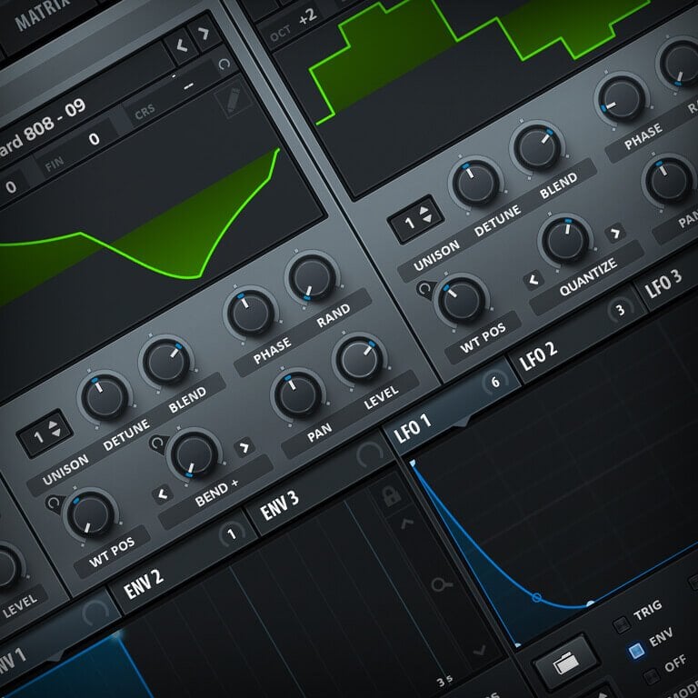Select next wavetable arrow in OSC A

point(204,33)
